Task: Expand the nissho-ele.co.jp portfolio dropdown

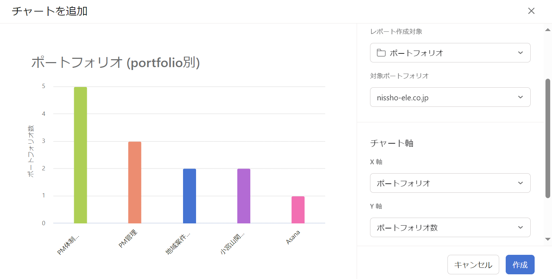Action: point(450,97)
